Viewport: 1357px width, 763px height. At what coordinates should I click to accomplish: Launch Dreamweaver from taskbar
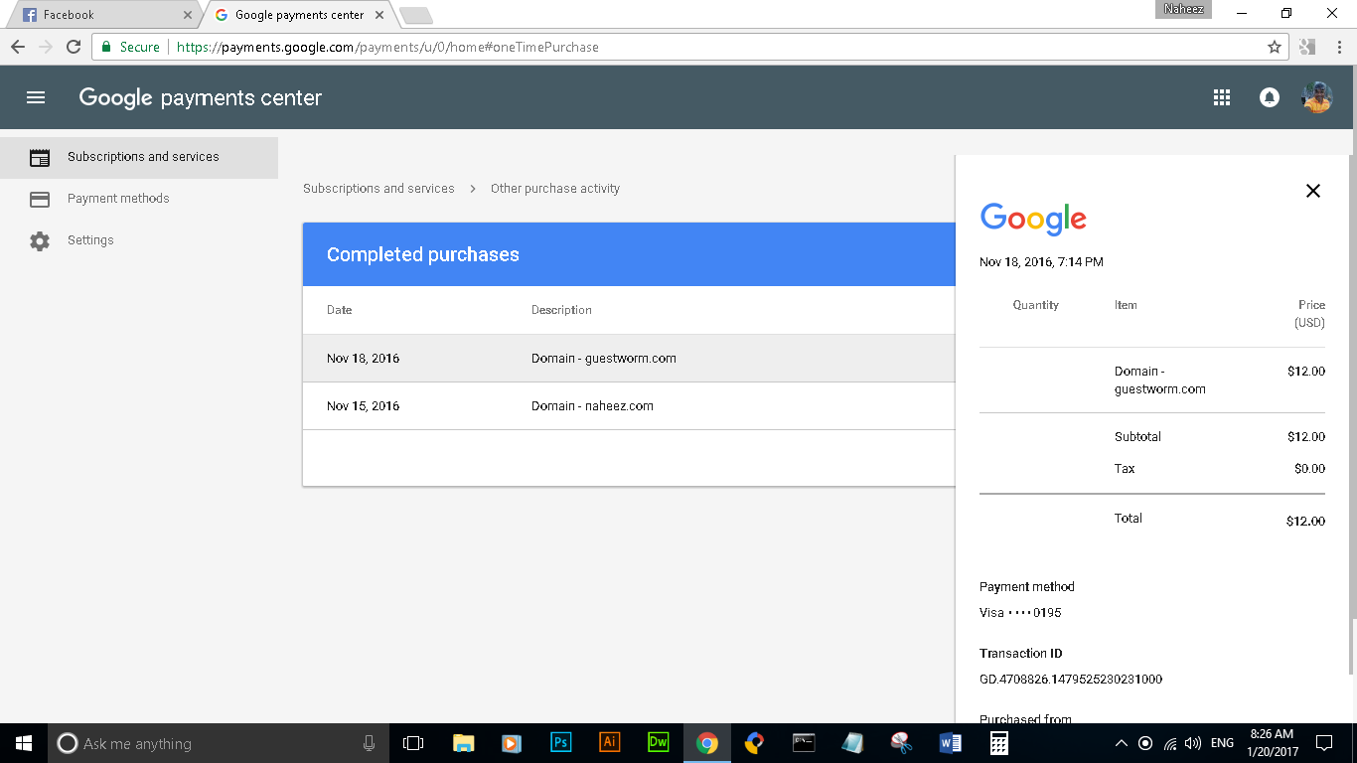point(658,743)
